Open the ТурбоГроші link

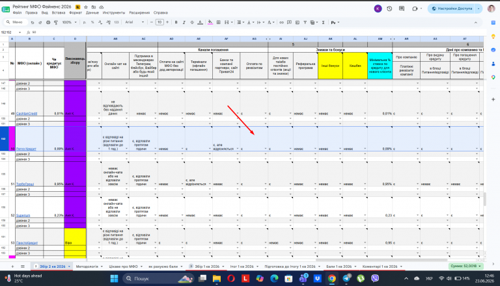pos(25,184)
